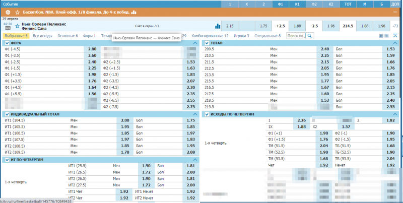Screen dimensions: 403x203
Task: Star the NBA playoff league as favorite
Action: click(x=18, y=11)
